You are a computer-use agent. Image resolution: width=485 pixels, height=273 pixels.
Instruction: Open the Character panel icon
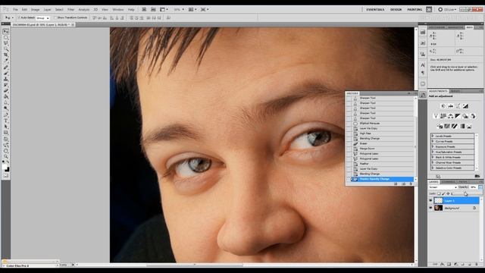423,65
